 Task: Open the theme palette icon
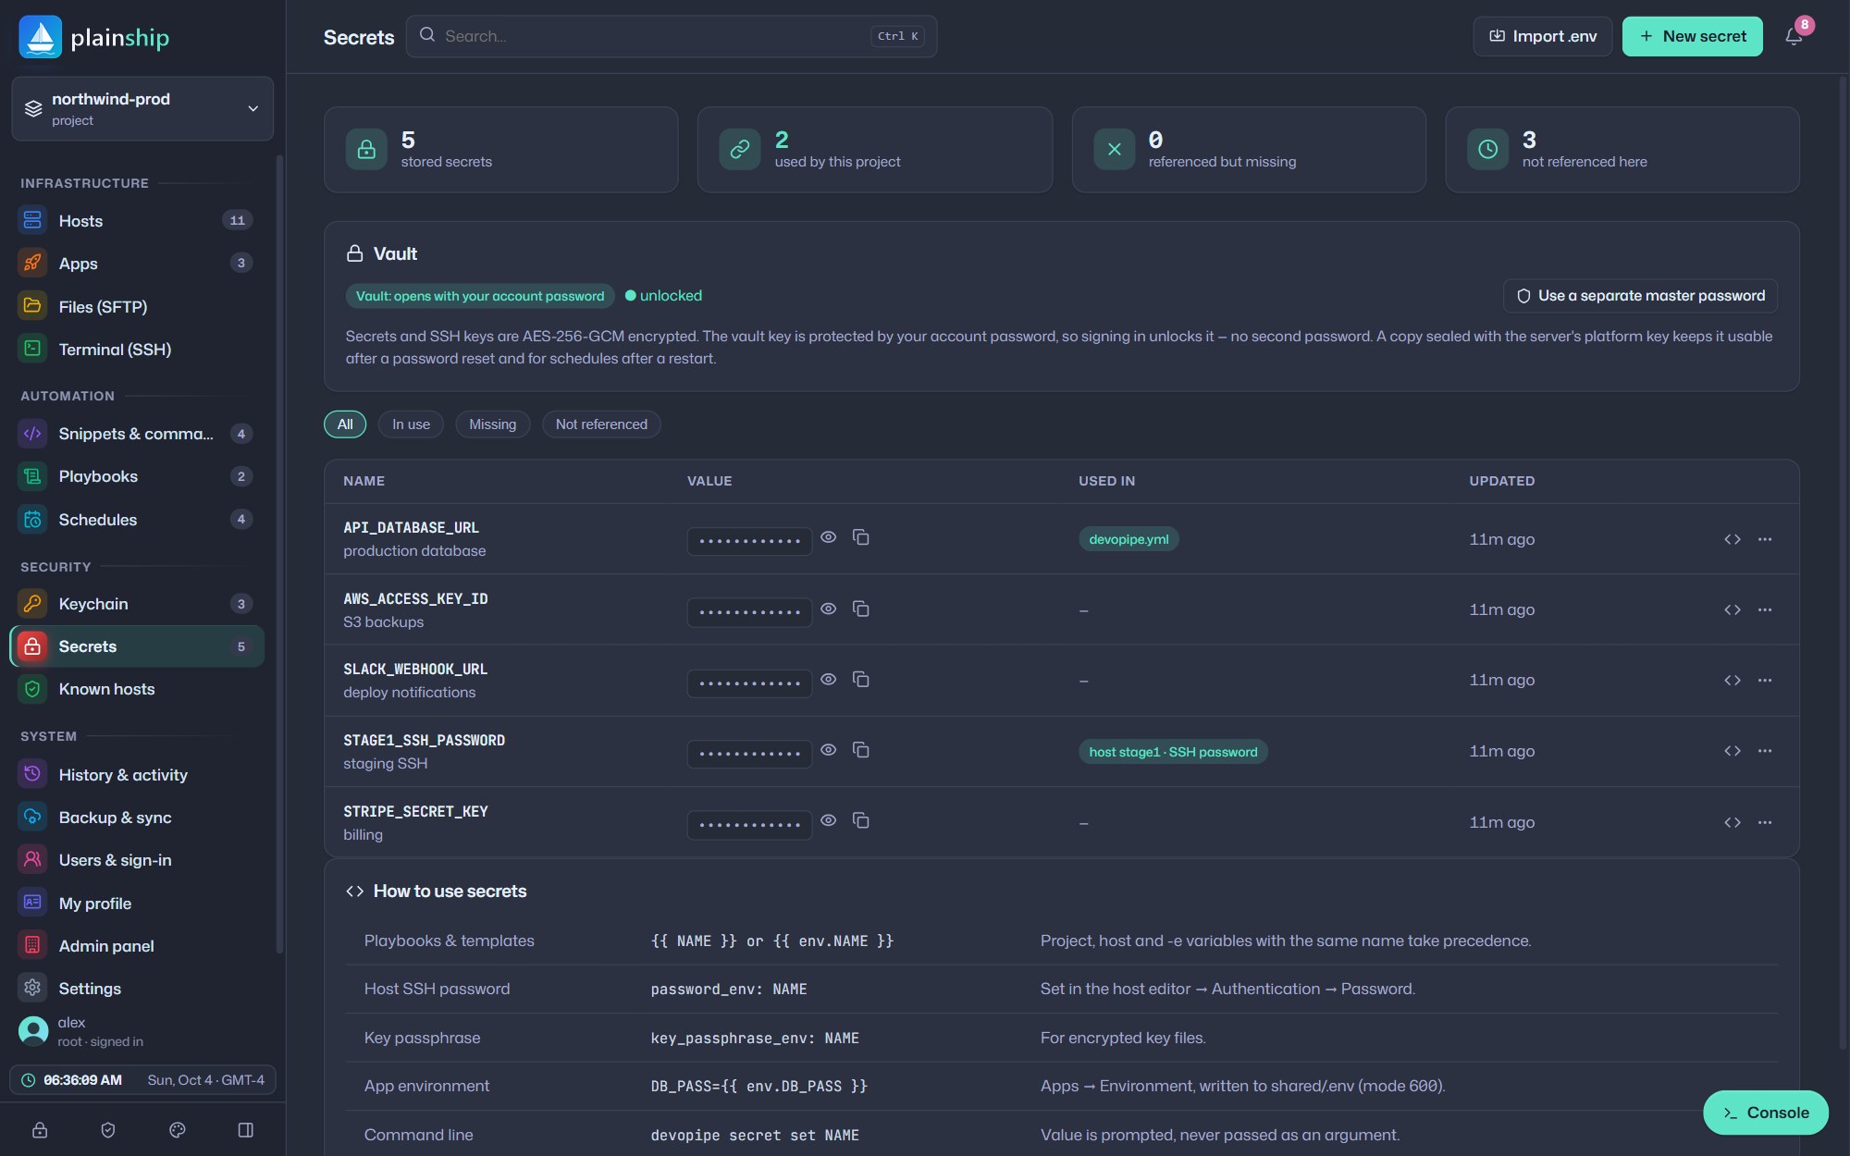(x=178, y=1130)
